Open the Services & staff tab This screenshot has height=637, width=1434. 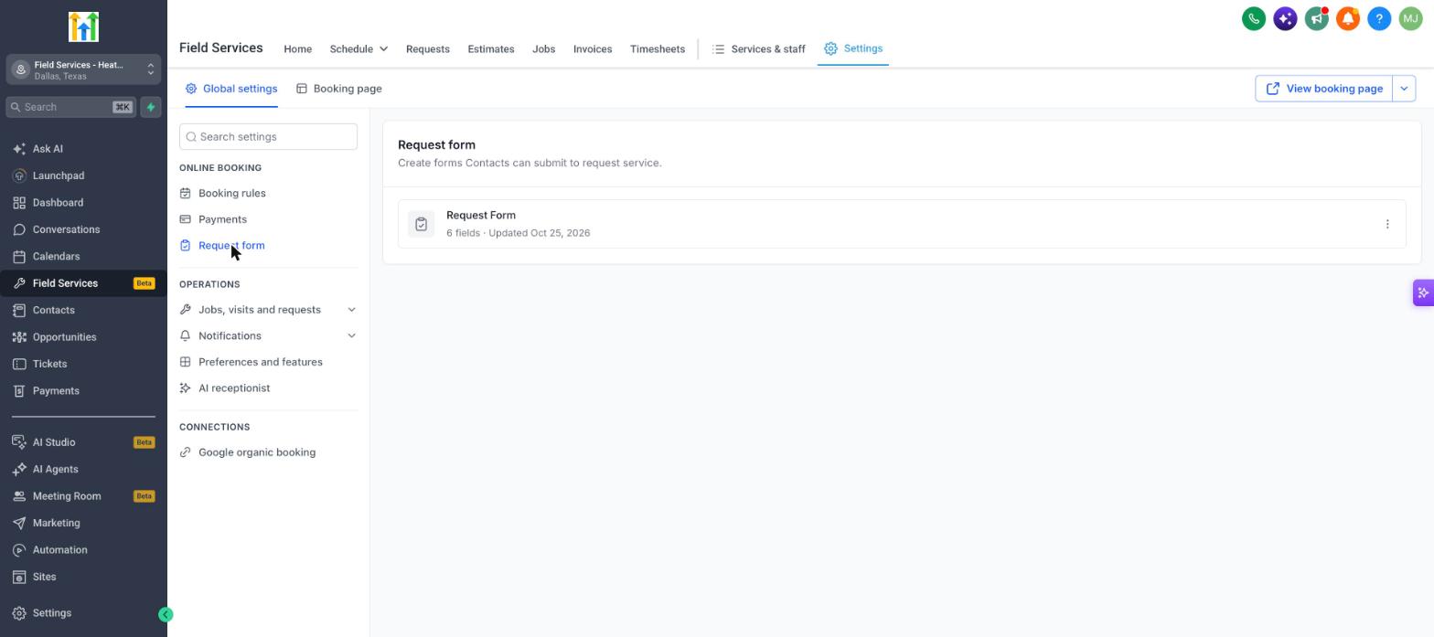point(759,48)
